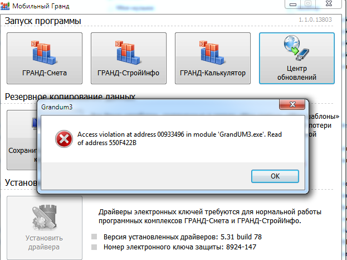Viewport: 347px width, 260px height.
Task: Close the Grandum3 error dialog
Action: tap(292, 104)
